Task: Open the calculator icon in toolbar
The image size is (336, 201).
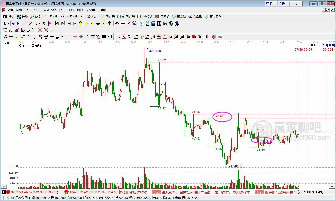Action: [153, 23]
